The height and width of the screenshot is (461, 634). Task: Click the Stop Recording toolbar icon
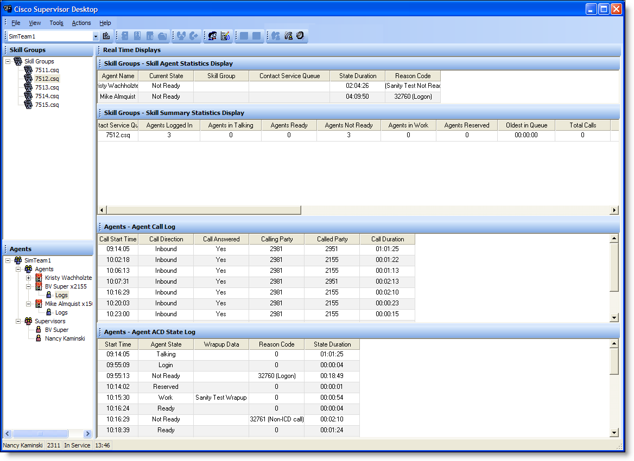tap(256, 36)
